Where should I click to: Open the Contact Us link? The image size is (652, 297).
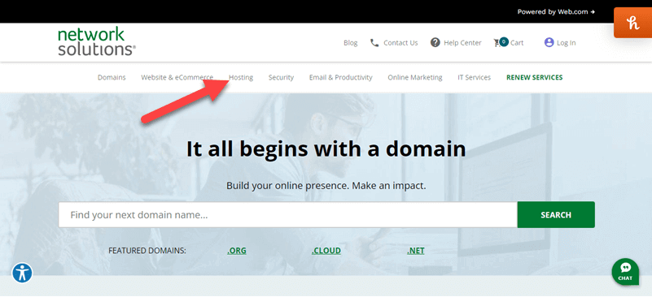click(x=400, y=43)
